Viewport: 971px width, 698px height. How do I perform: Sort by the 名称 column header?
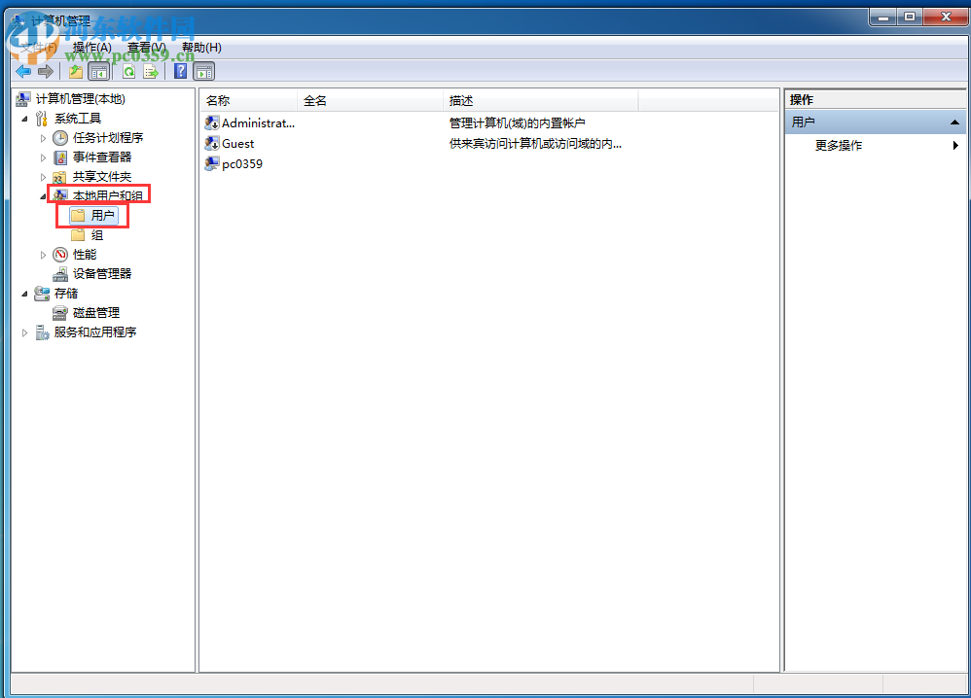coord(250,100)
